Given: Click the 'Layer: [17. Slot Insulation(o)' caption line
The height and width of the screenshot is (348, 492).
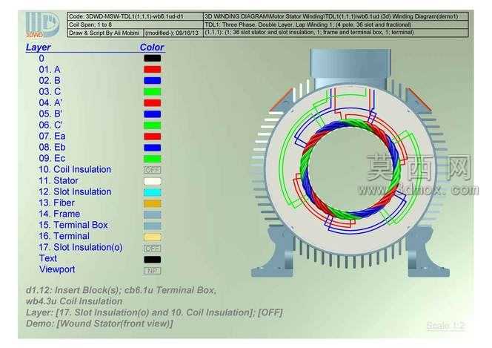Looking at the screenshot, I should tap(154, 313).
